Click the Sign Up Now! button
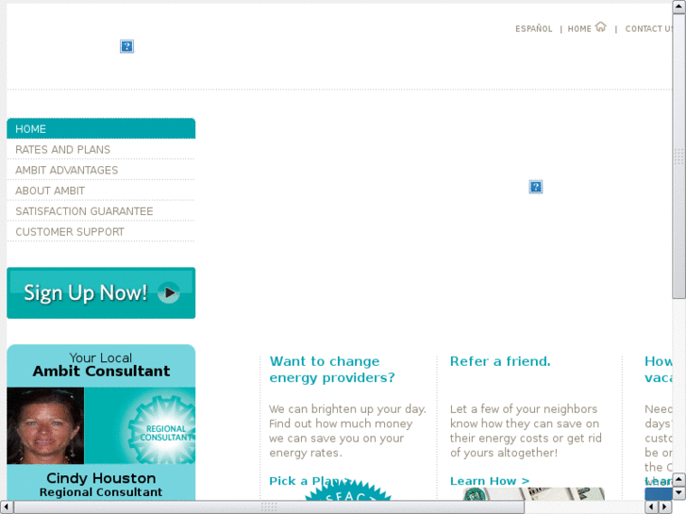This screenshot has height=514, width=686. coord(101,293)
